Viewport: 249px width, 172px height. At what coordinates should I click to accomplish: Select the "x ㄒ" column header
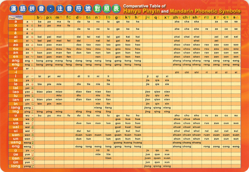167,18
